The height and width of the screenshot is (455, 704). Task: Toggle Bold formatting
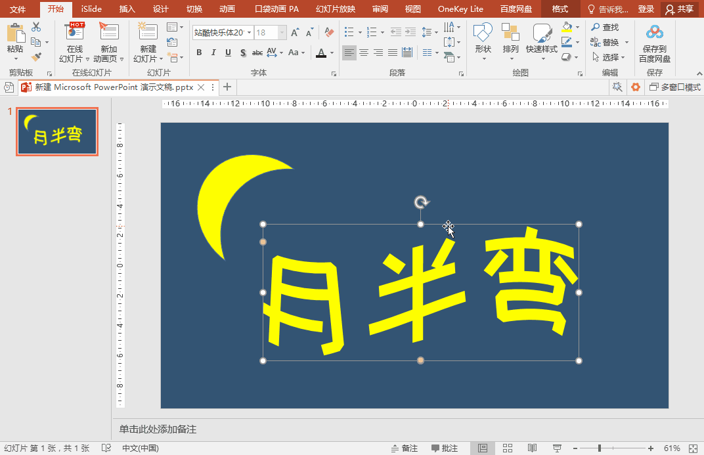coord(199,53)
